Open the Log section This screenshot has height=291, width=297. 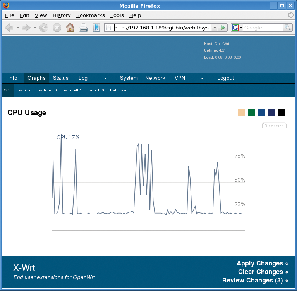click(83, 78)
